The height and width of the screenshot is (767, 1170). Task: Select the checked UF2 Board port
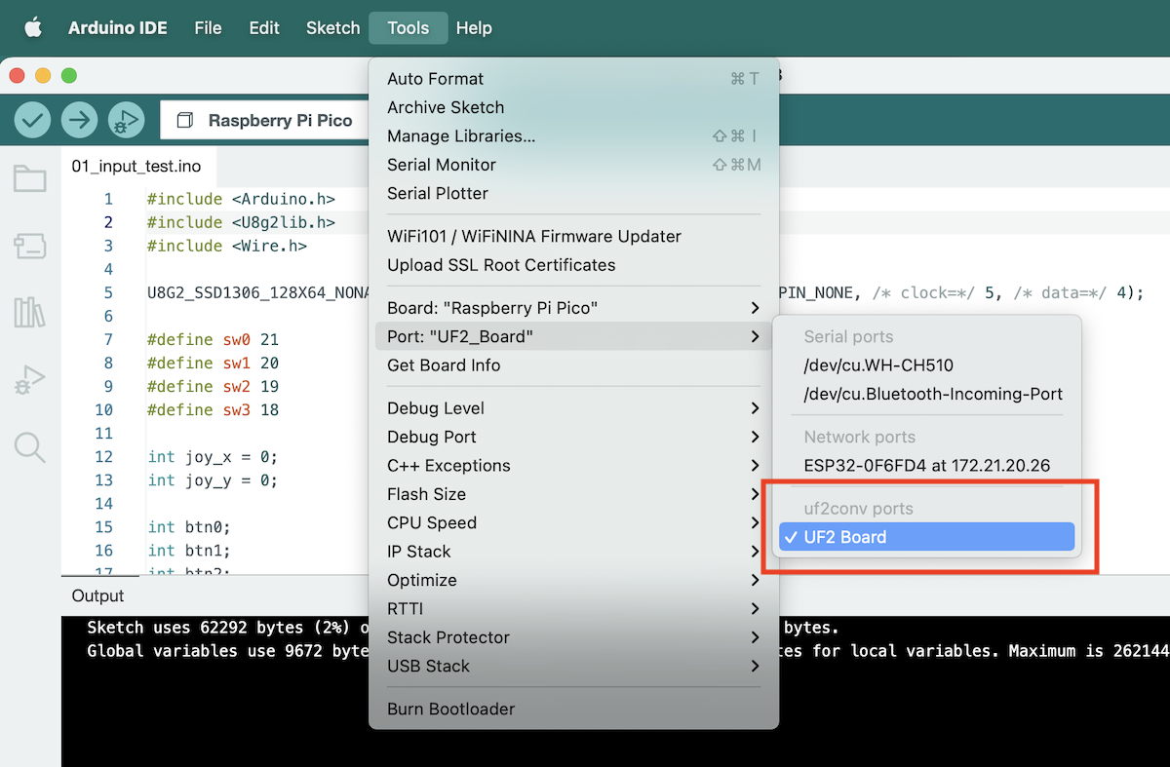click(928, 537)
